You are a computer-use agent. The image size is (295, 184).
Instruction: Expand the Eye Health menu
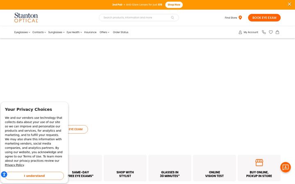point(74,32)
